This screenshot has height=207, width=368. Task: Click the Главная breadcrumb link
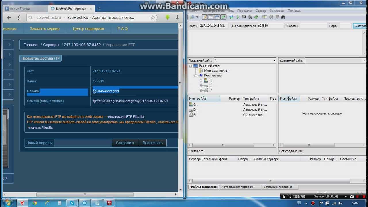click(x=31, y=45)
